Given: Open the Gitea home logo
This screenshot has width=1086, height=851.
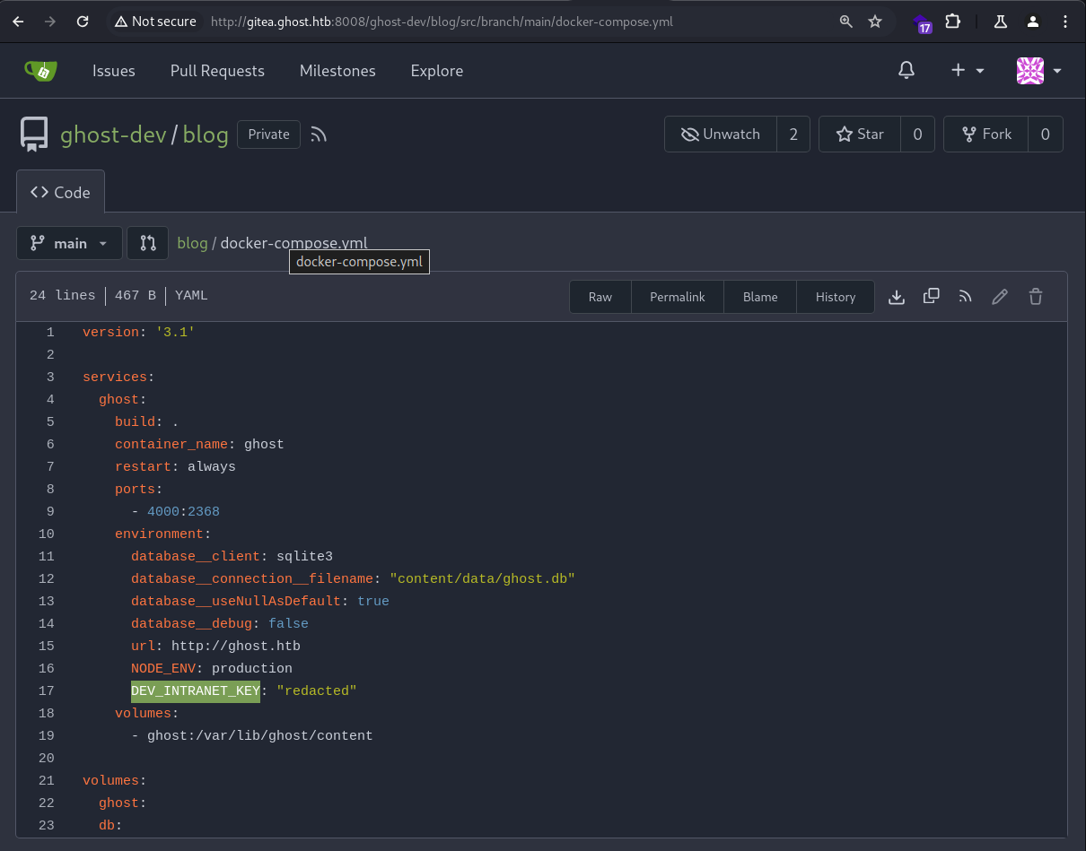Looking at the screenshot, I should click(x=40, y=70).
